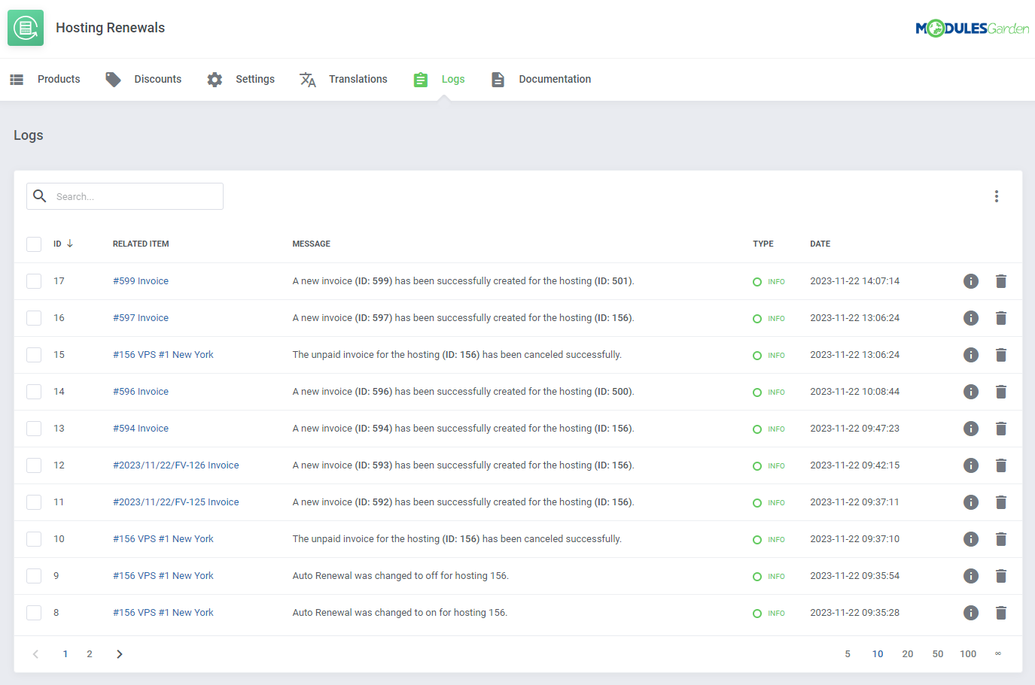Image resolution: width=1035 pixels, height=685 pixels.
Task: Check the box for log ID 17
Action: 34,281
